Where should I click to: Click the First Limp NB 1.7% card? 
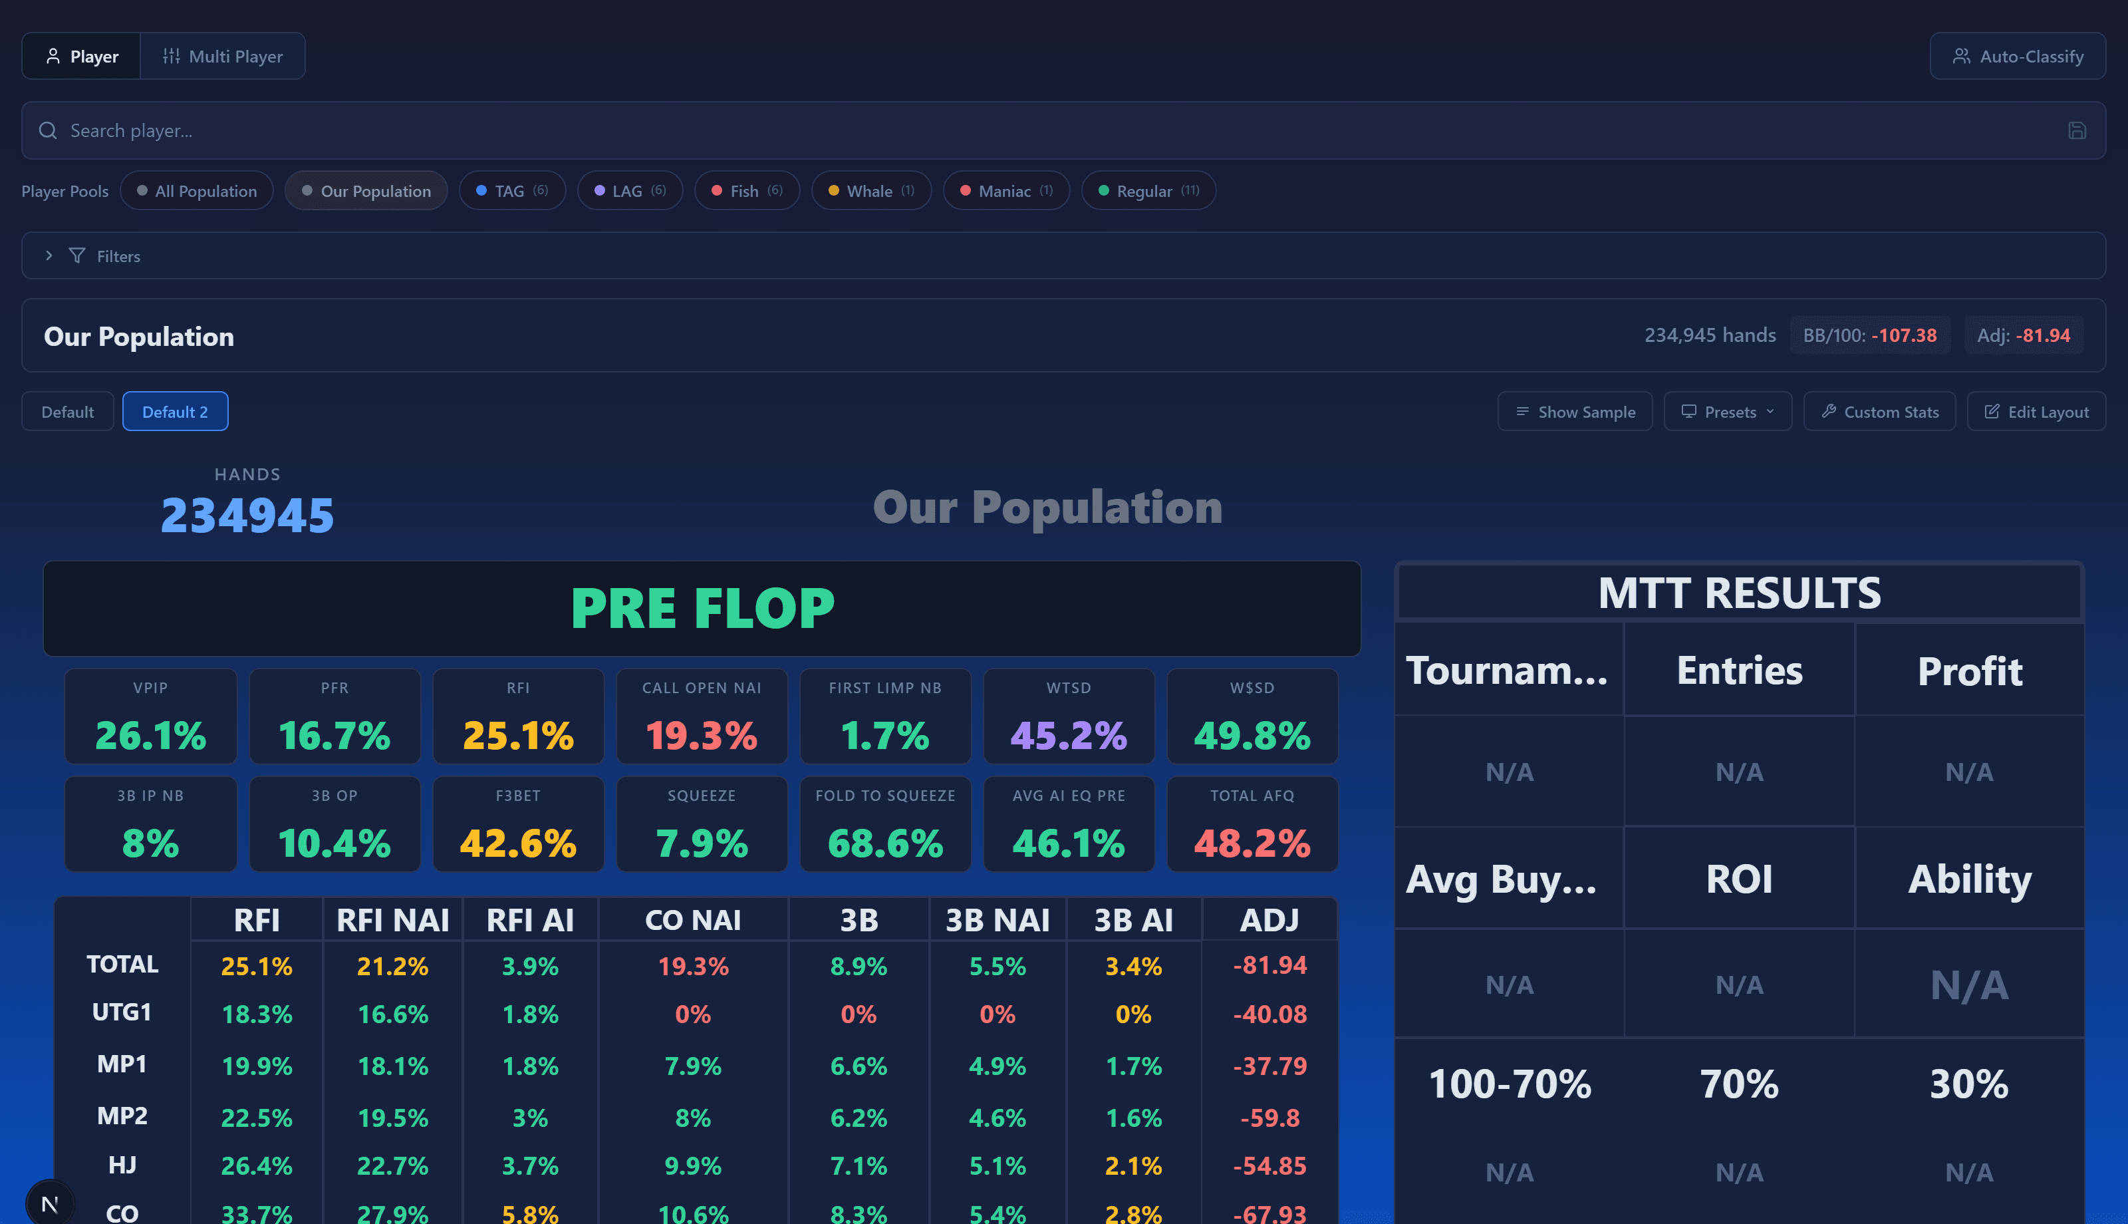[x=886, y=716]
